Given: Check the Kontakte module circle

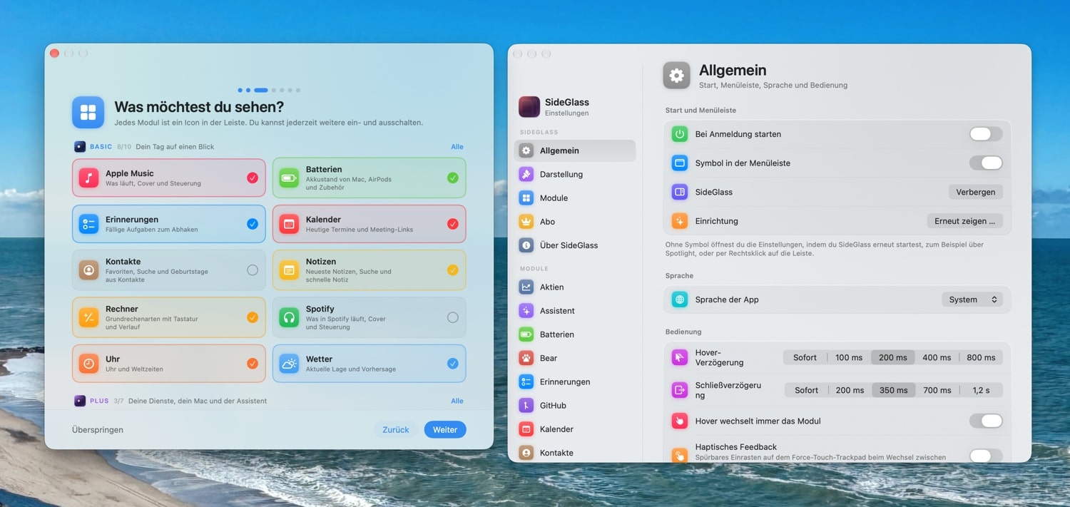Looking at the screenshot, I should point(253,270).
